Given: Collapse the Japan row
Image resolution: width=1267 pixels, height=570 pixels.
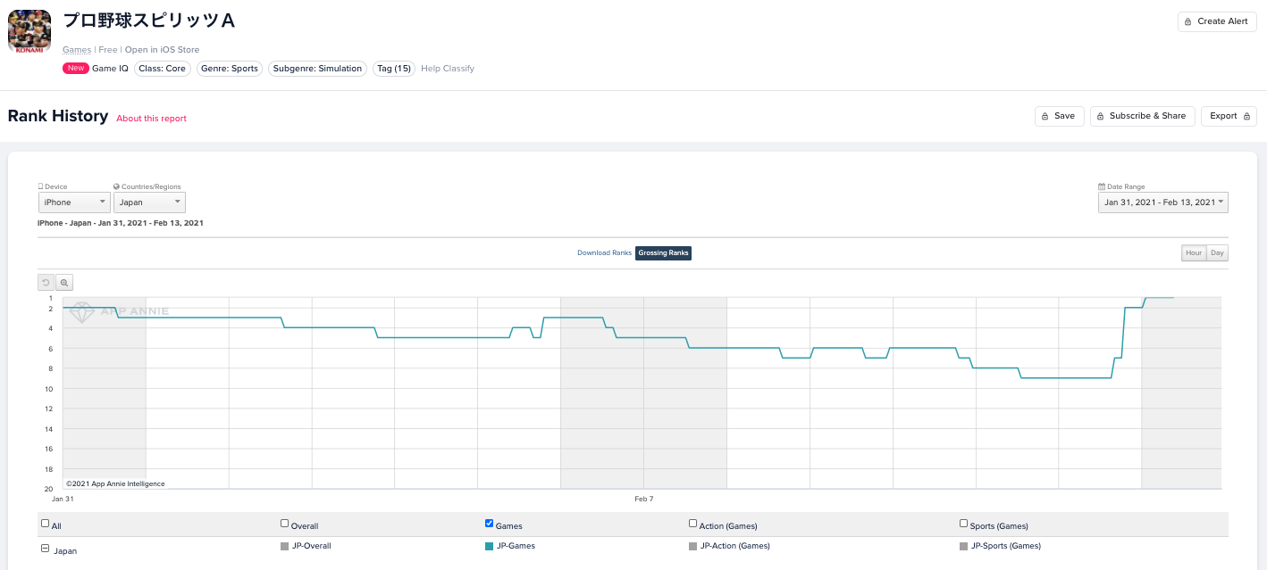Looking at the screenshot, I should (x=46, y=549).
